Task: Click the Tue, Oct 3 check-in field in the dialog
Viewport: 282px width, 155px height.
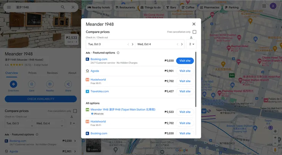Action: tap(111, 44)
